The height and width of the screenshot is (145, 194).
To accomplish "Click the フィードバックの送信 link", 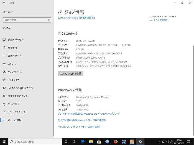I will [158, 20].
